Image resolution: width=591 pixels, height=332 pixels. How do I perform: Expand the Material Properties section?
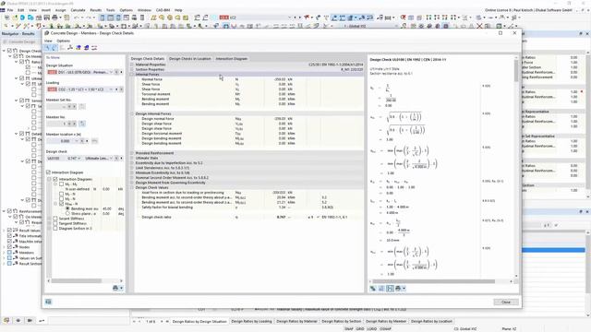132,65
